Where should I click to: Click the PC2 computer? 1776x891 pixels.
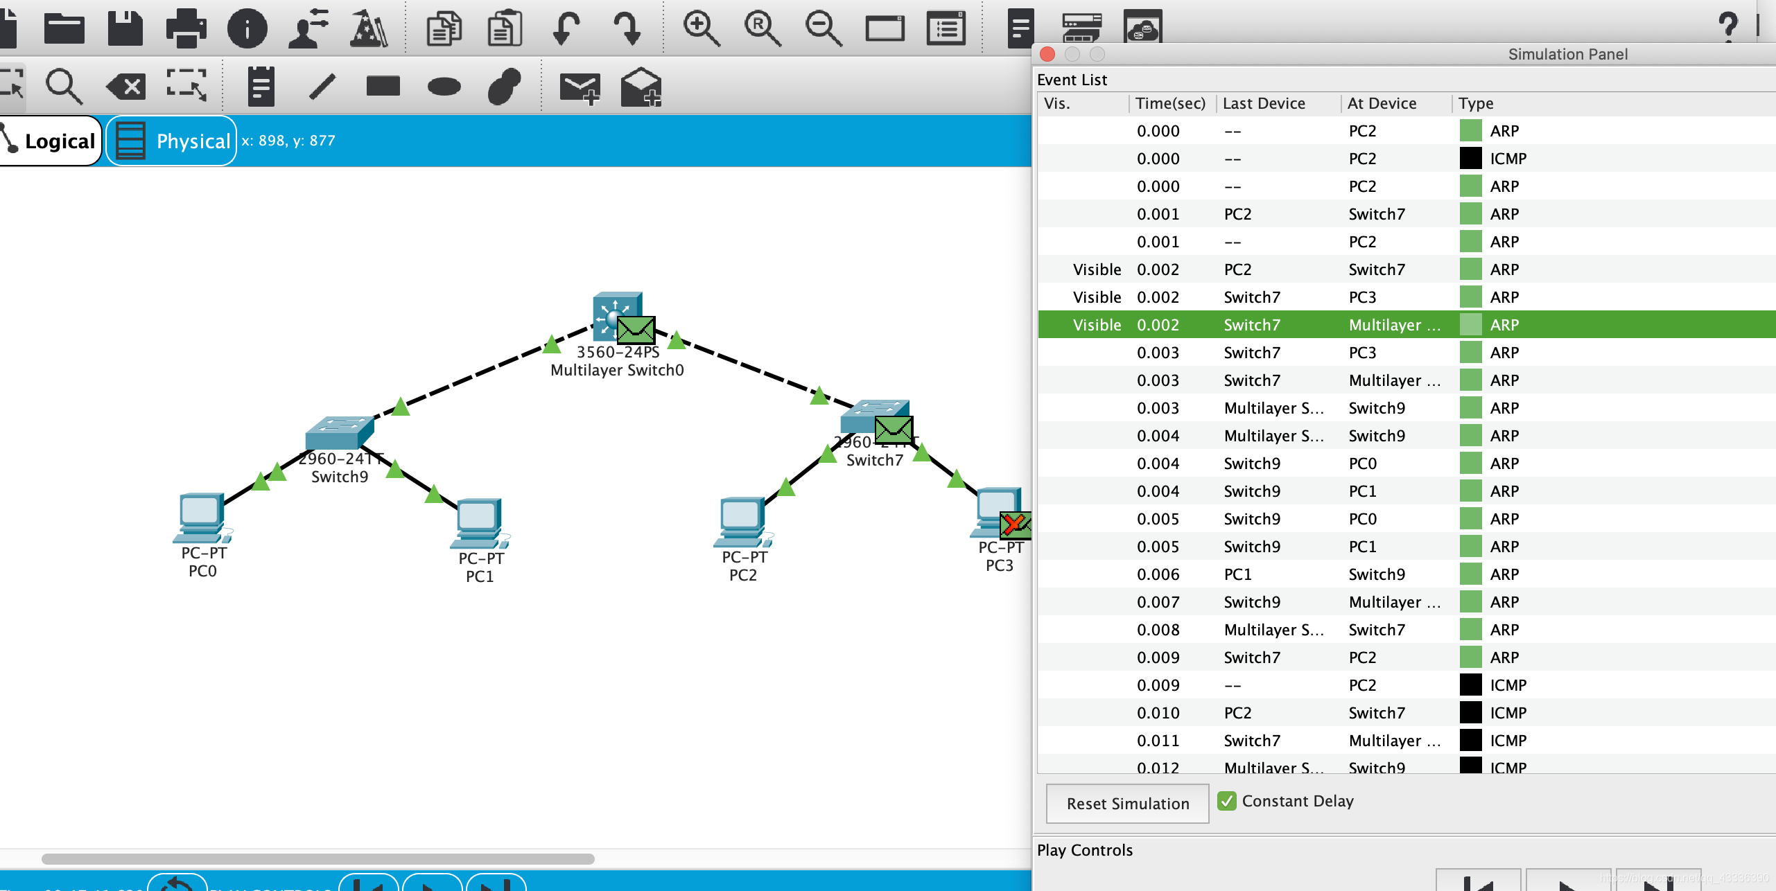pyautogui.click(x=742, y=522)
